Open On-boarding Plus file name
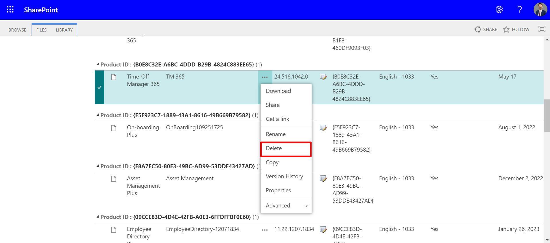This screenshot has height=243, width=550. point(143,131)
